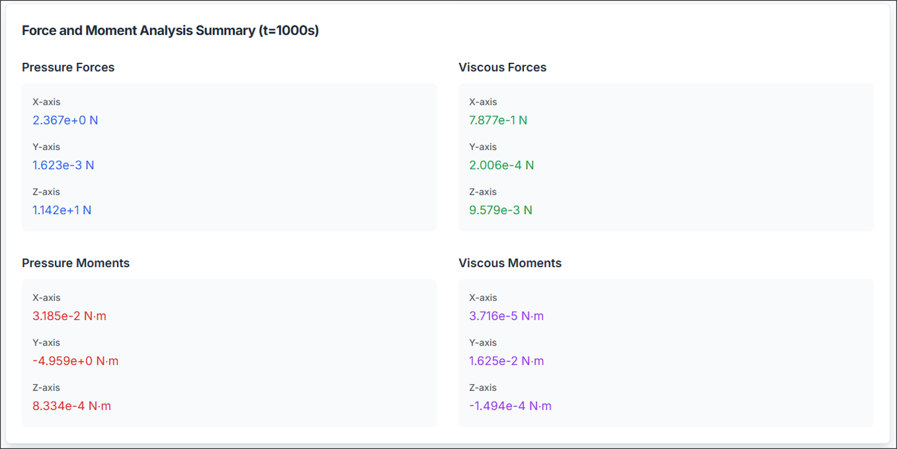897x449 pixels.
Task: Click viscous force X-axis value 7.877e-1 N
Action: click(x=498, y=120)
